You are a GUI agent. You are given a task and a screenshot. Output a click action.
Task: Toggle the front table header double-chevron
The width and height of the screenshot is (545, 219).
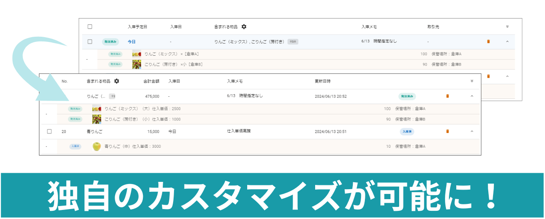click(472, 81)
